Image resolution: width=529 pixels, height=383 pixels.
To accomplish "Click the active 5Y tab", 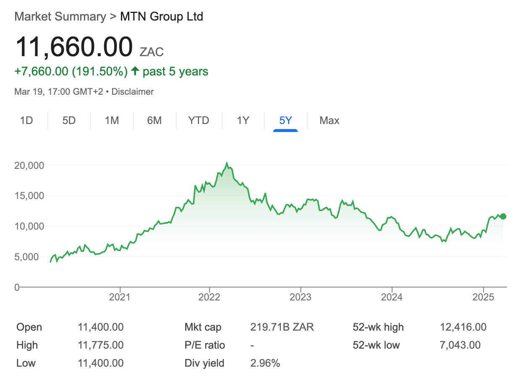I will (285, 121).
